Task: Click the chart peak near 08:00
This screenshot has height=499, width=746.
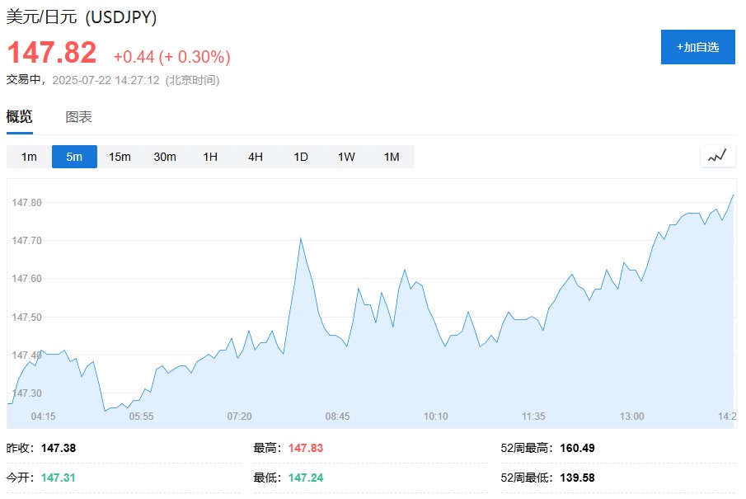Action: (x=301, y=238)
